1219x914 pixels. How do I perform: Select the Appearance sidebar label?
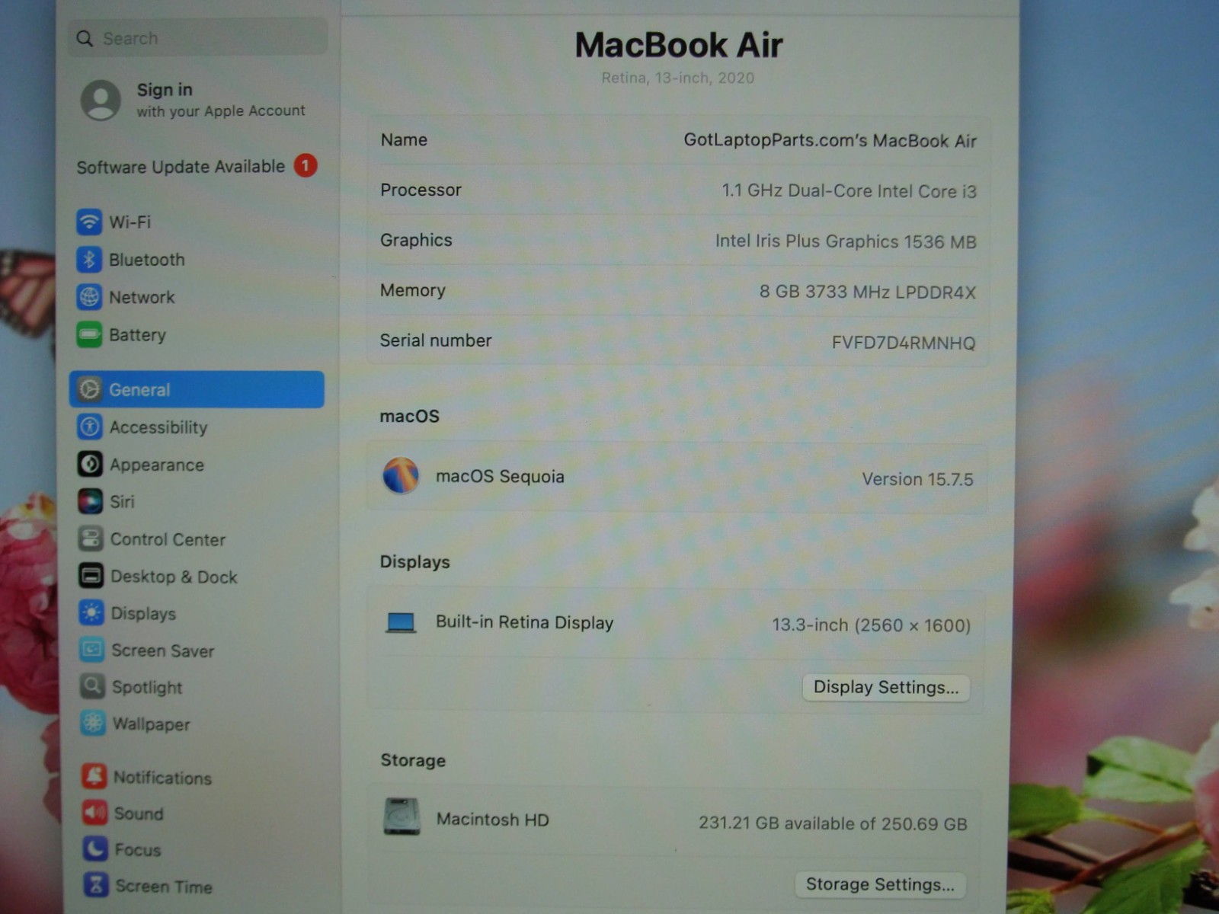click(x=157, y=465)
